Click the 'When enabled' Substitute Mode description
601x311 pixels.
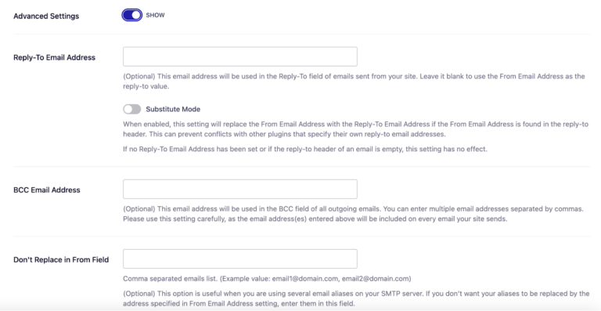click(356, 129)
